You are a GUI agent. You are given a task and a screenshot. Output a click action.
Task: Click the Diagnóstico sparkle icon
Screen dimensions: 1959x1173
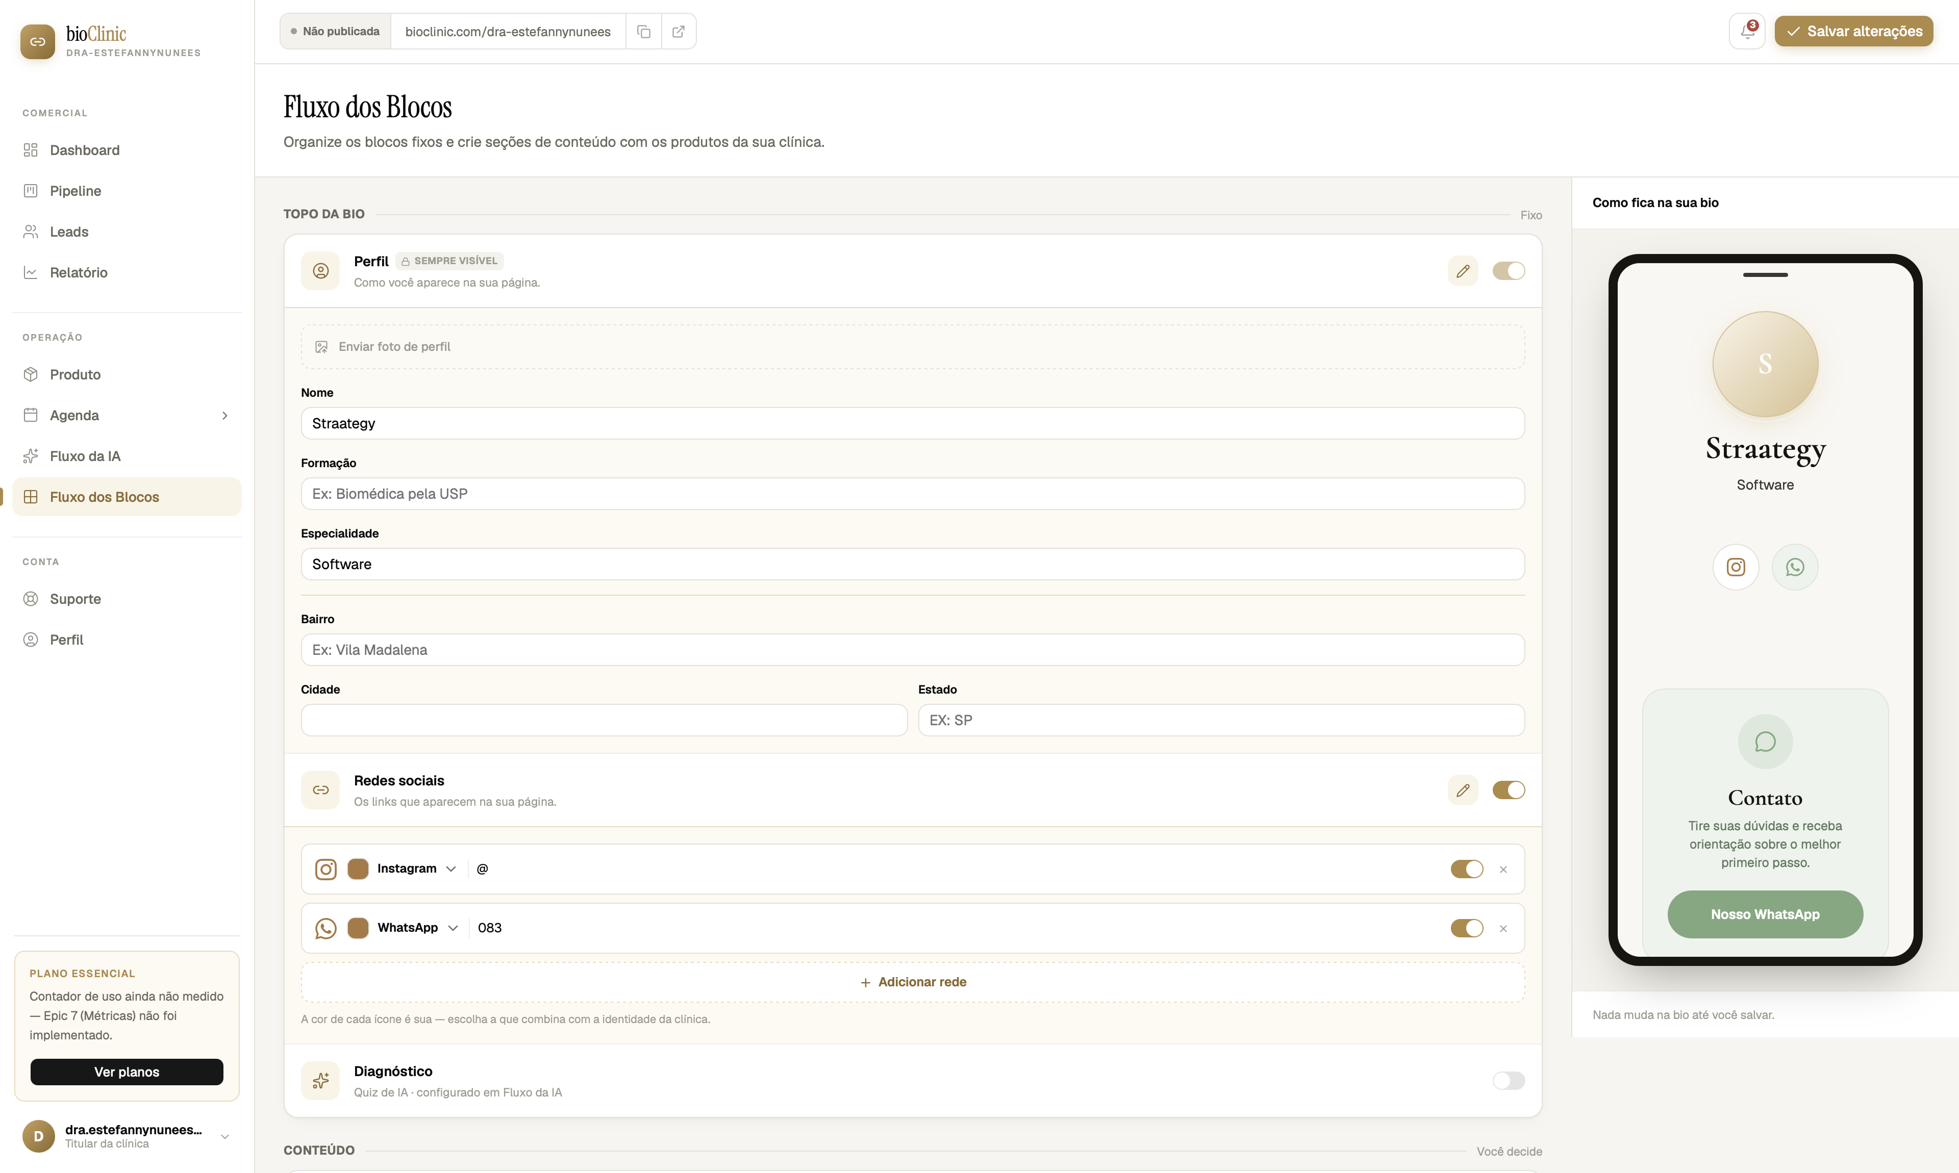coord(320,1081)
